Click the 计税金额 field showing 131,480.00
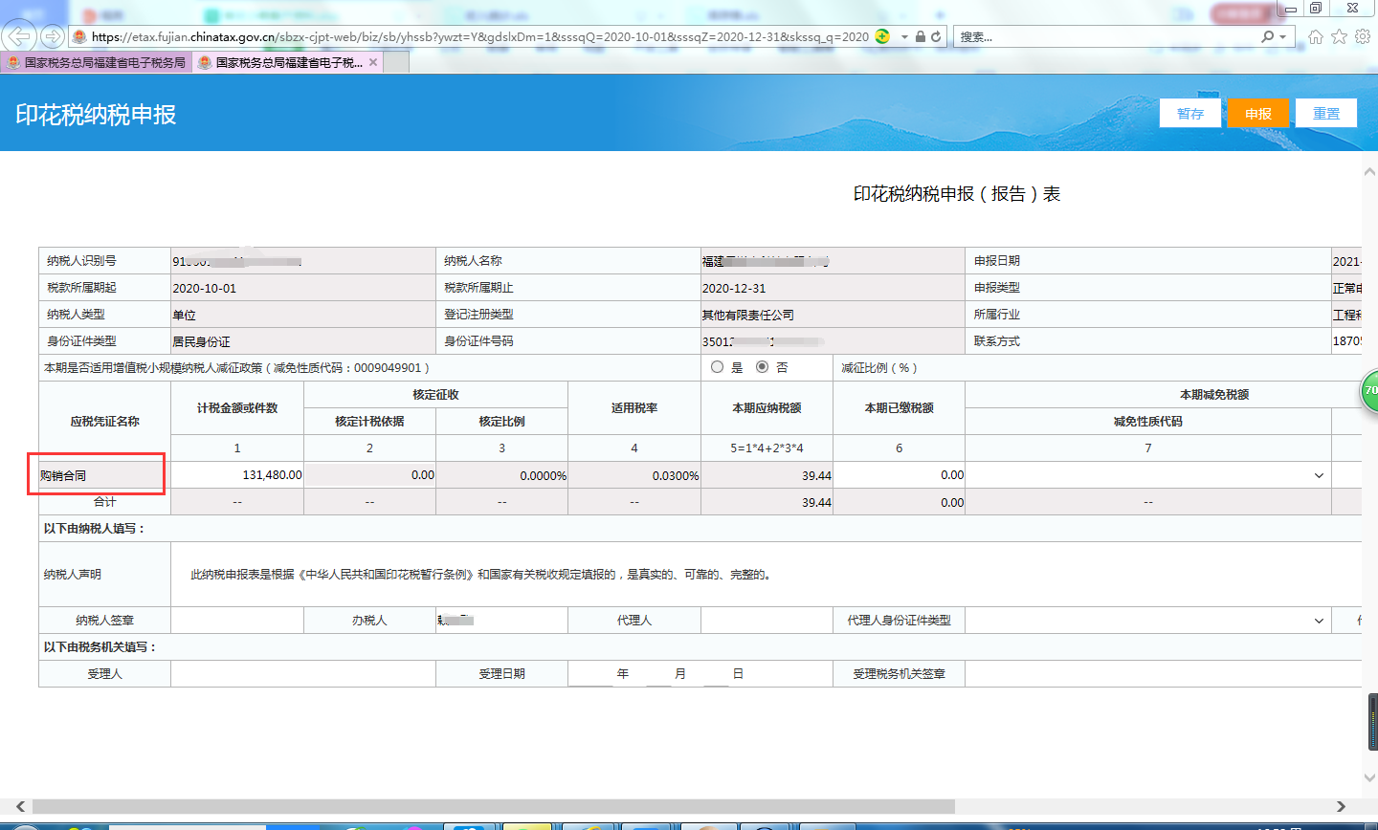The image size is (1378, 830). pyautogui.click(x=237, y=475)
